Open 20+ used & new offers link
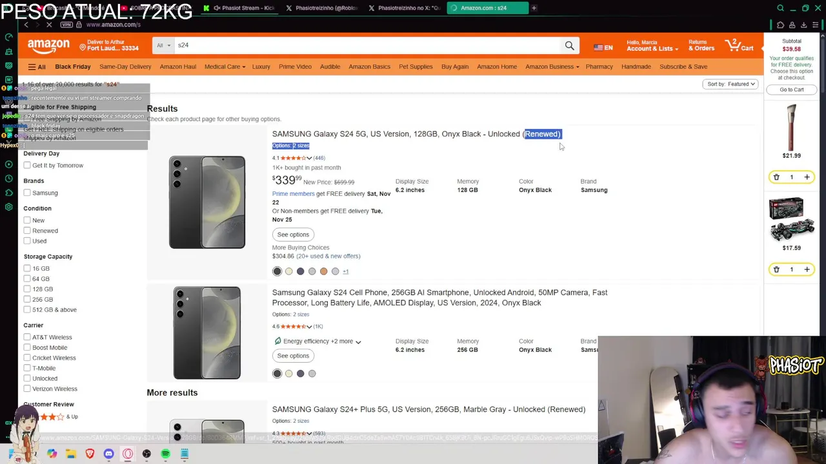 [328, 256]
